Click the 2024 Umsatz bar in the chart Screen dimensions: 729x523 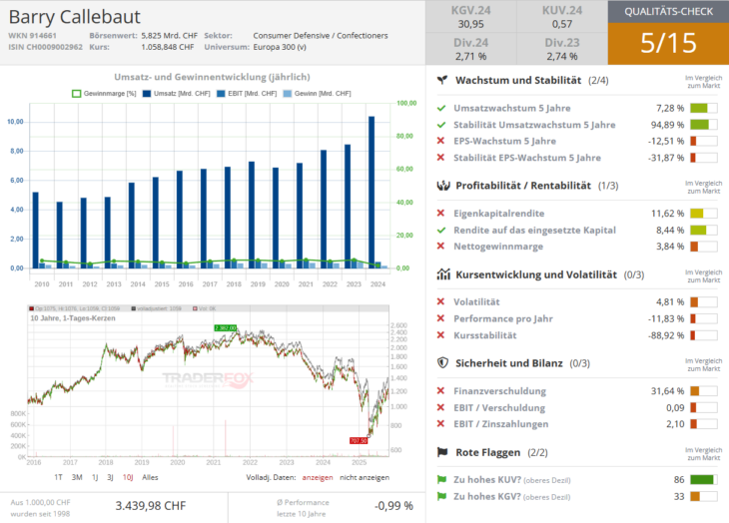[371, 192]
